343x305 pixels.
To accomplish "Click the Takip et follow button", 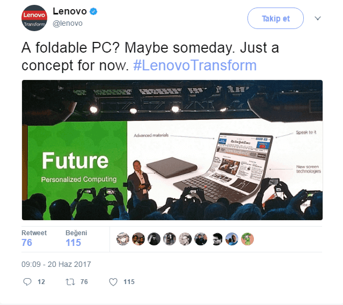I will click(x=275, y=18).
